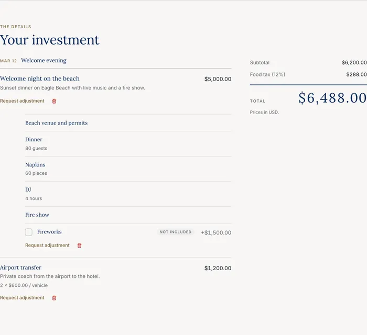Click the Welcome night on the beach title
This screenshot has height=335, width=367.
40,79
